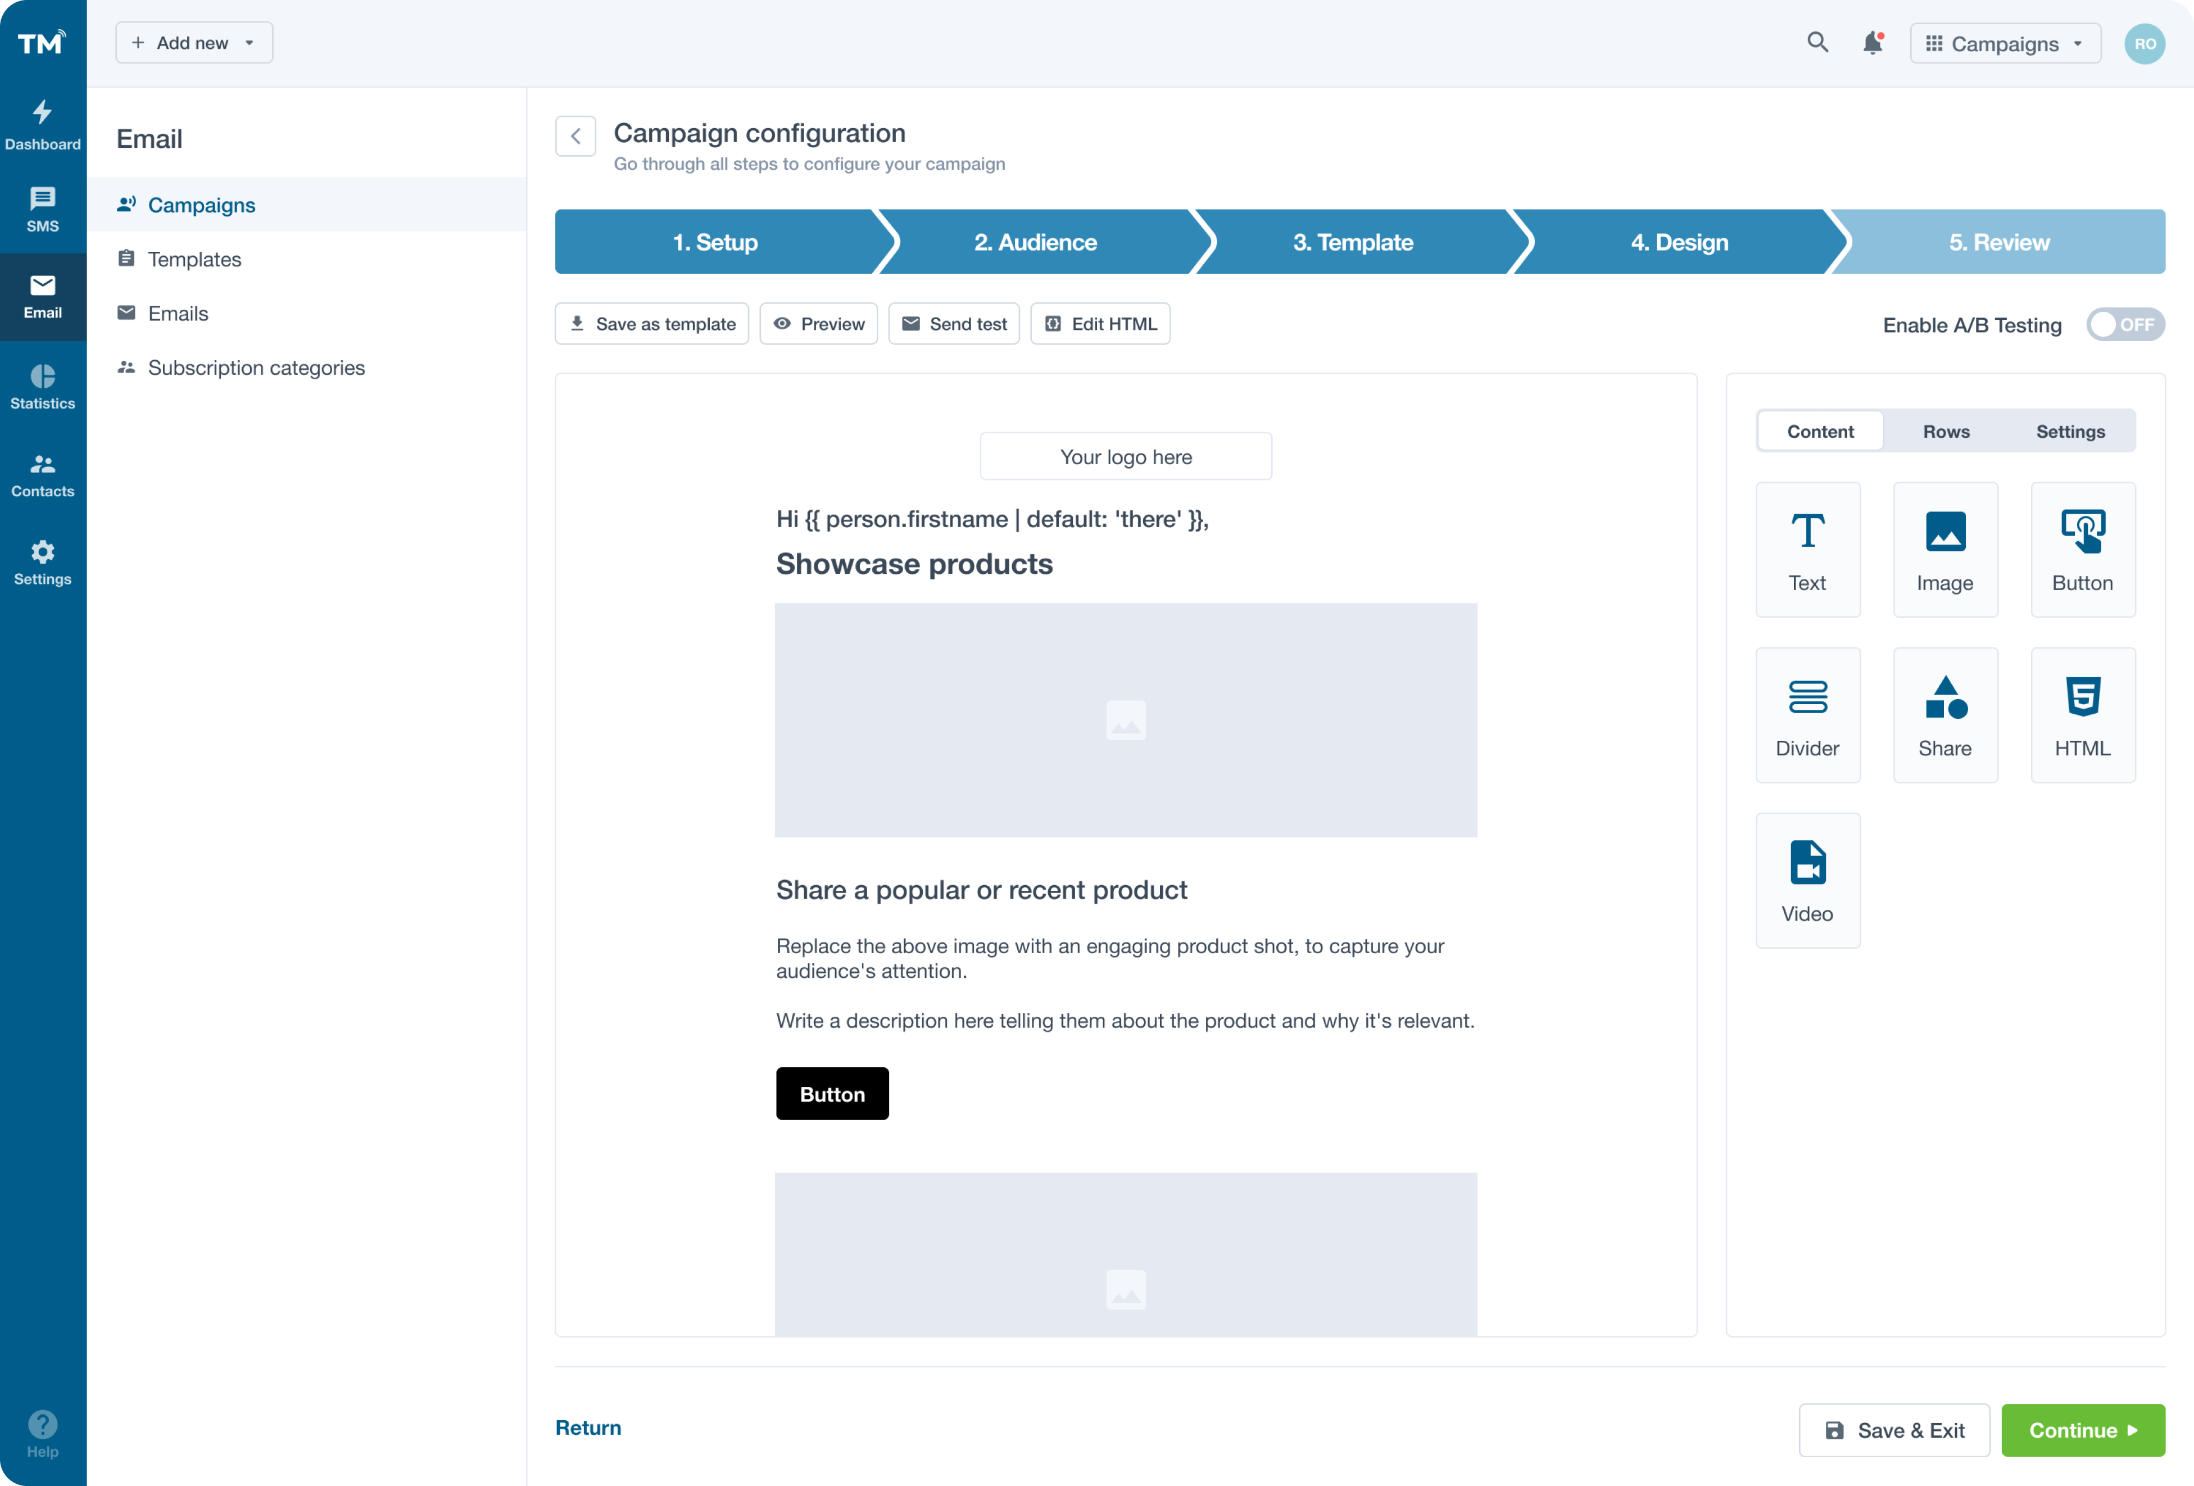Select the Your logo here placeholder
The width and height of the screenshot is (2194, 1486).
1125,456
